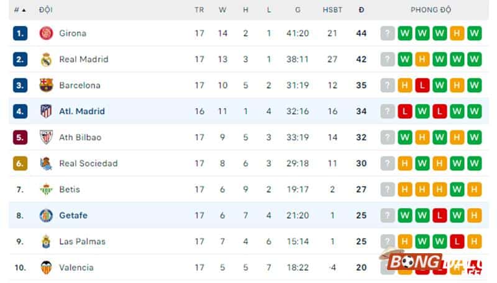Click the rank 6 position badge
This screenshot has width=497, height=283.
21,164
